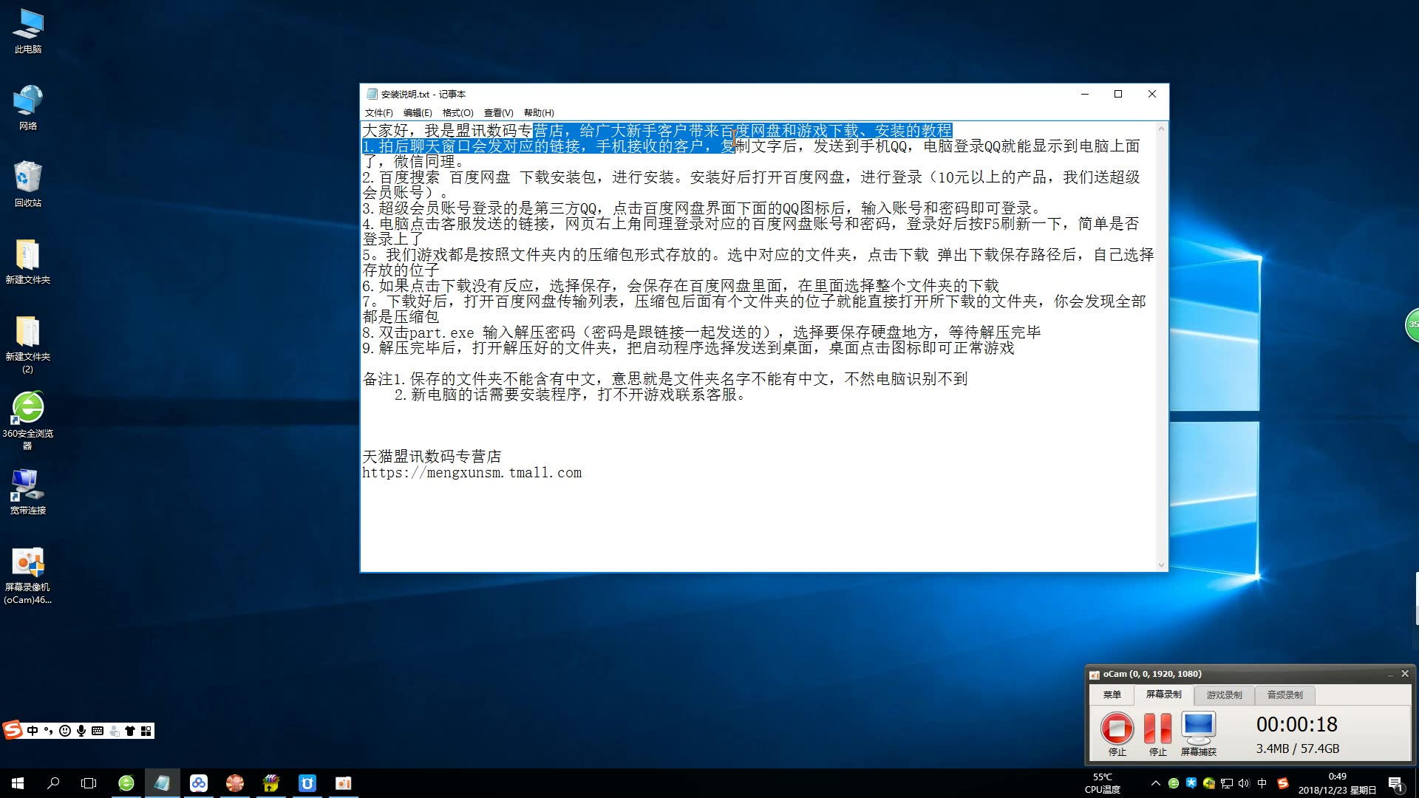The width and height of the screenshot is (1419, 798).
Task: Open the toolbox grid icon on the IME bar
Action: (146, 731)
